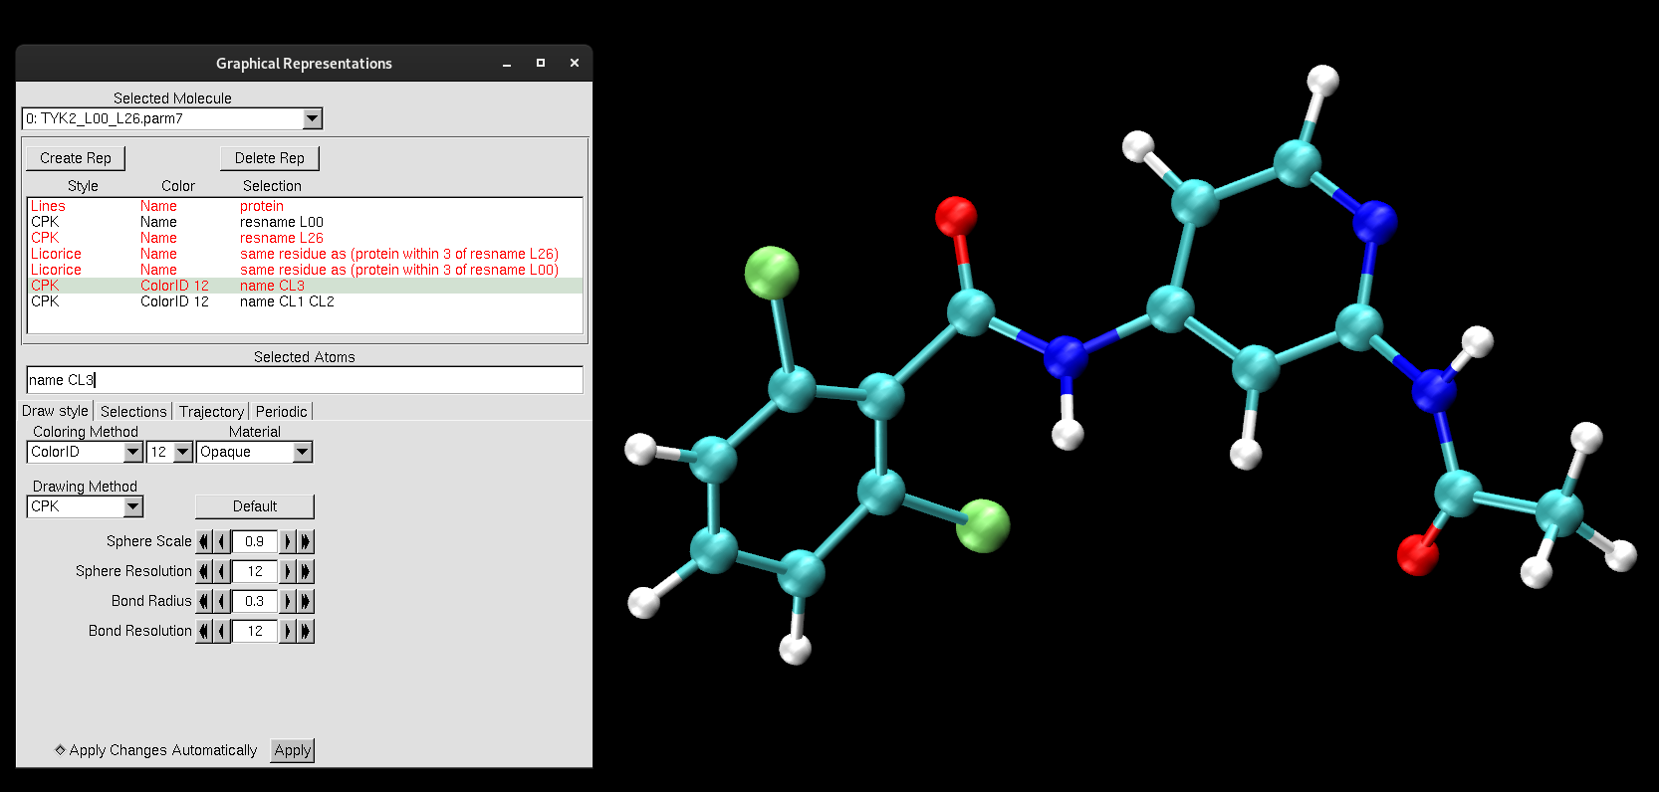Image resolution: width=1659 pixels, height=792 pixels.
Task: Decrease Sphere Scale one step
Action: 222,541
